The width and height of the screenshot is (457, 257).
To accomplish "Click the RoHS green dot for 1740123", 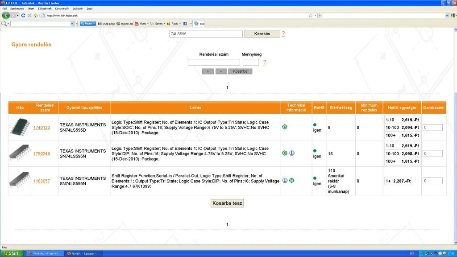I will point(315,125).
